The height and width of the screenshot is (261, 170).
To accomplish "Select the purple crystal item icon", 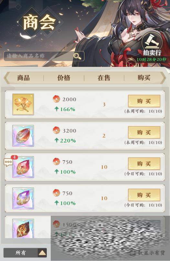I will click(23, 198).
